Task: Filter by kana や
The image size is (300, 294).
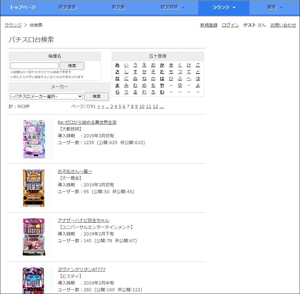Action: [x=162, y=85]
